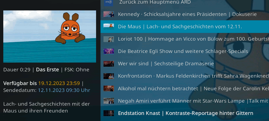The height and width of the screenshot is (121, 269).
Task: Click the Konfrontation thumbnail icon
Action: click(109, 76)
